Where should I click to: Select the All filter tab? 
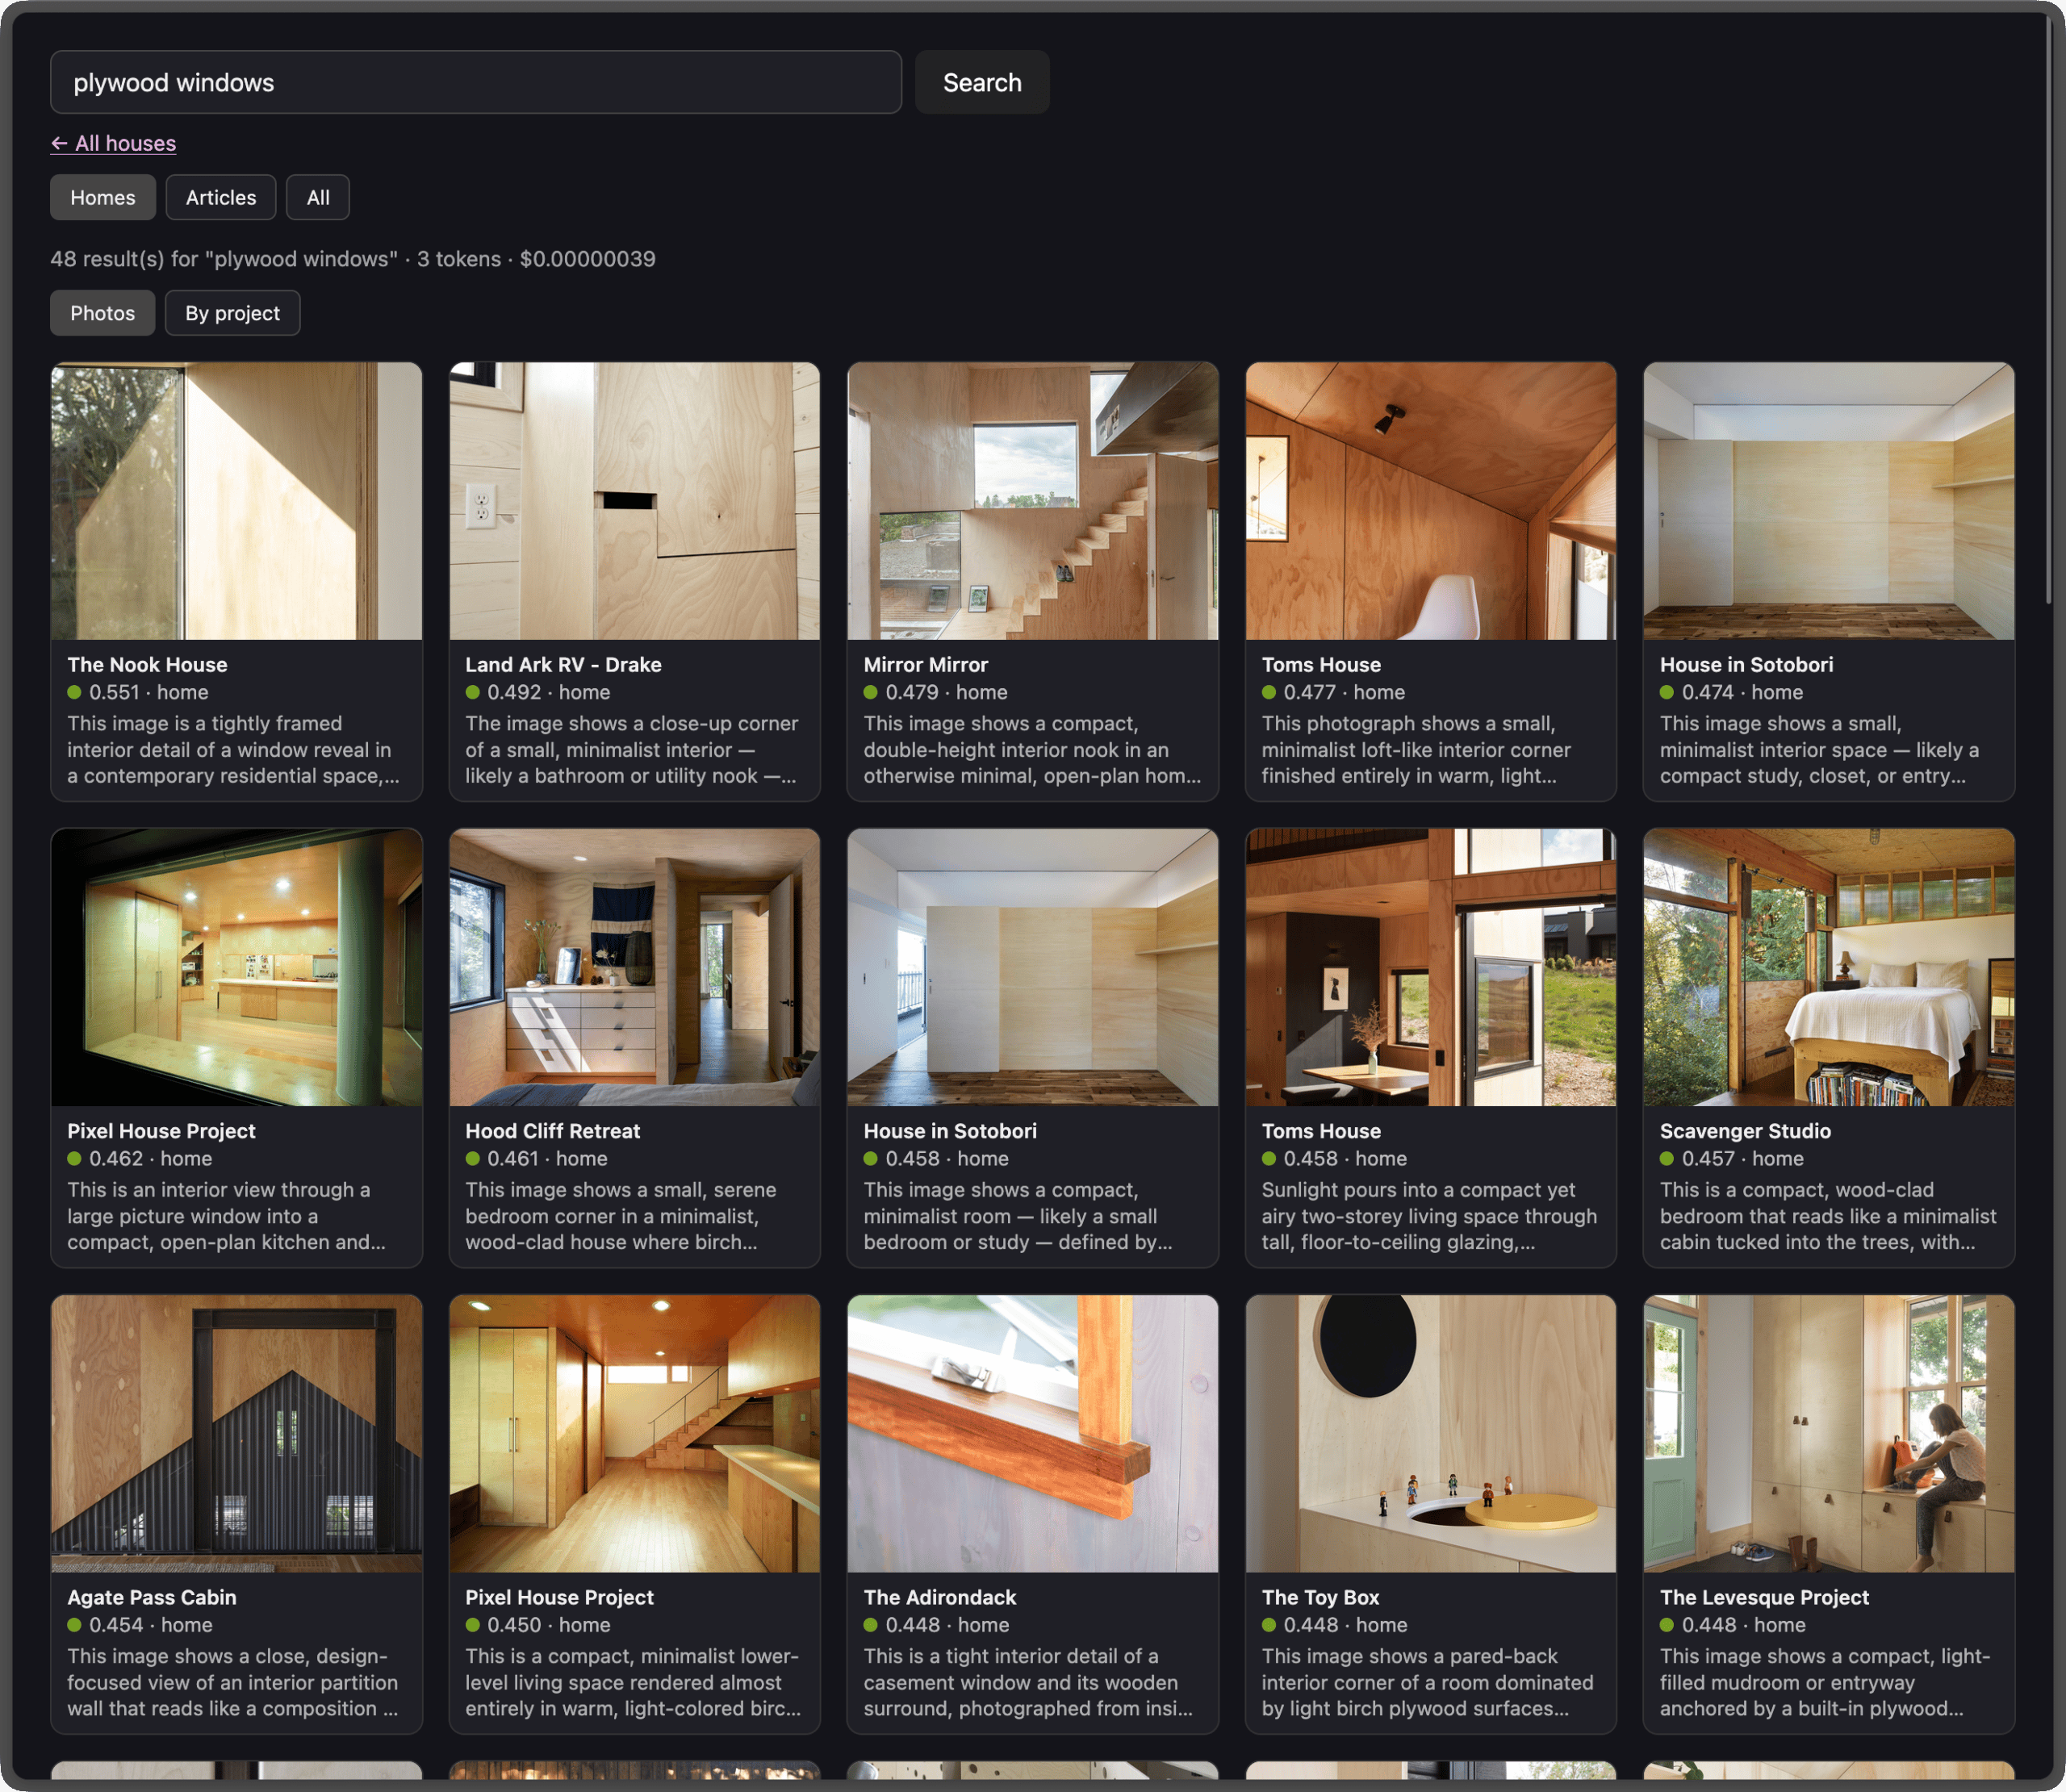coord(318,197)
